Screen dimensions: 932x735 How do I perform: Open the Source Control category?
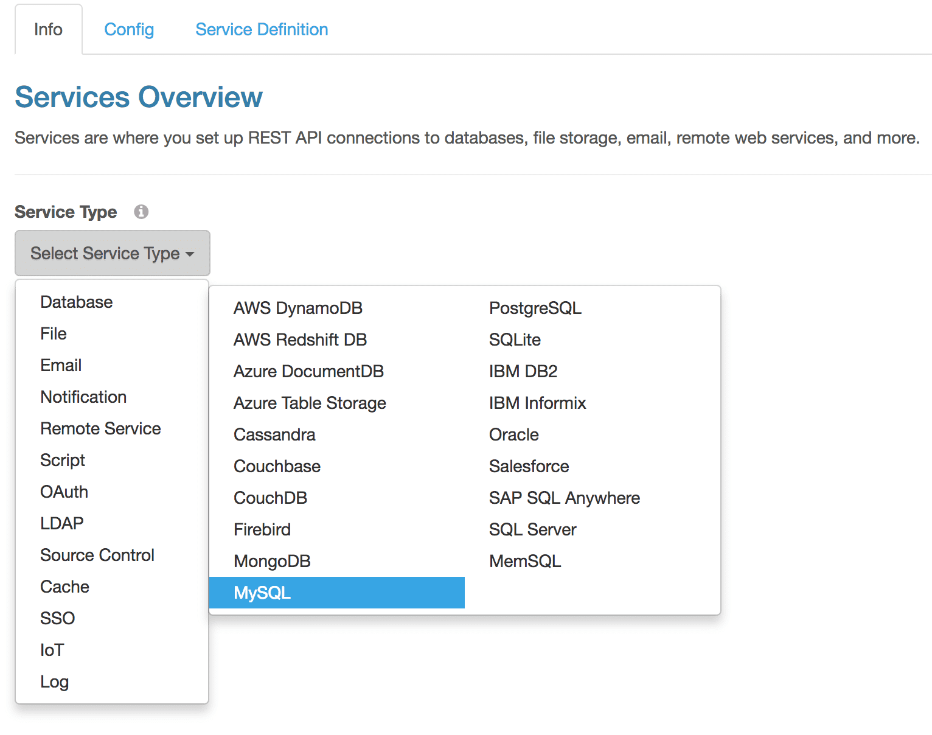pos(97,555)
